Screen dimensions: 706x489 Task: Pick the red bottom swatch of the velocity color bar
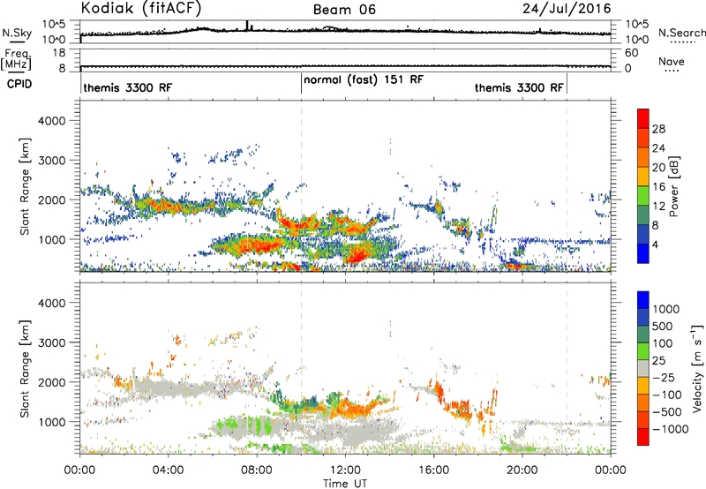point(643,437)
